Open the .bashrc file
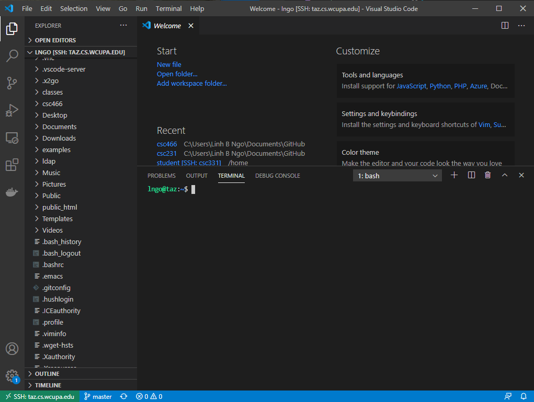 tap(81, 265)
